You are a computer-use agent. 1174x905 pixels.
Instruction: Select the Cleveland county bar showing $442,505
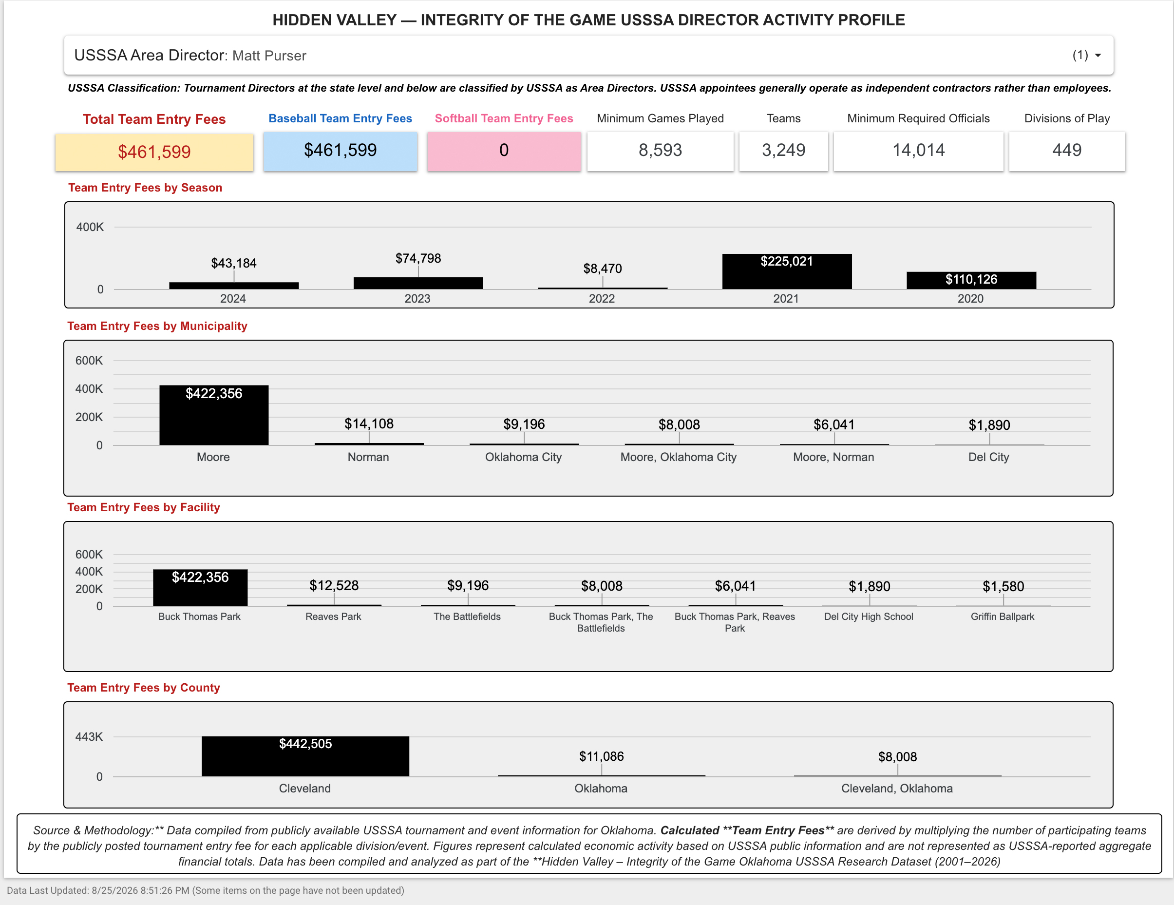305,756
